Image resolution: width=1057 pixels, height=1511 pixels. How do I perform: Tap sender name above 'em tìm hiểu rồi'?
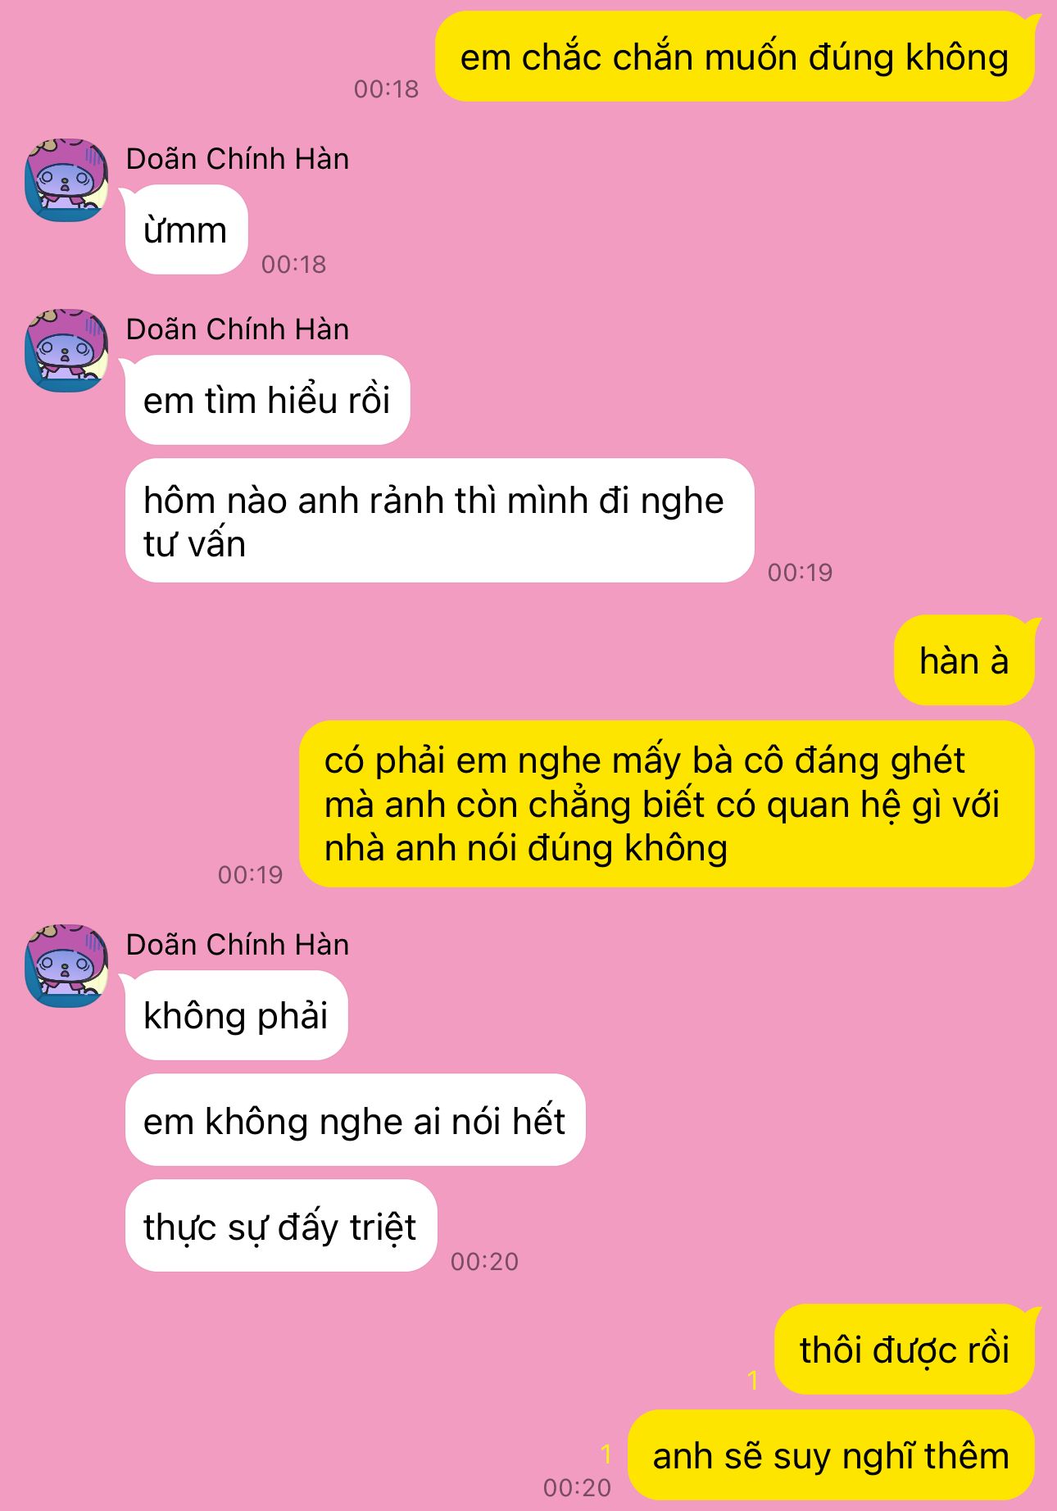[238, 329]
